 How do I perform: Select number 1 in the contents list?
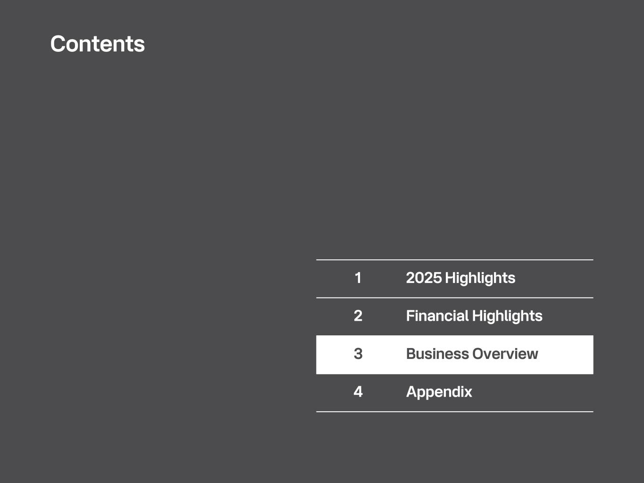pyautogui.click(x=358, y=278)
